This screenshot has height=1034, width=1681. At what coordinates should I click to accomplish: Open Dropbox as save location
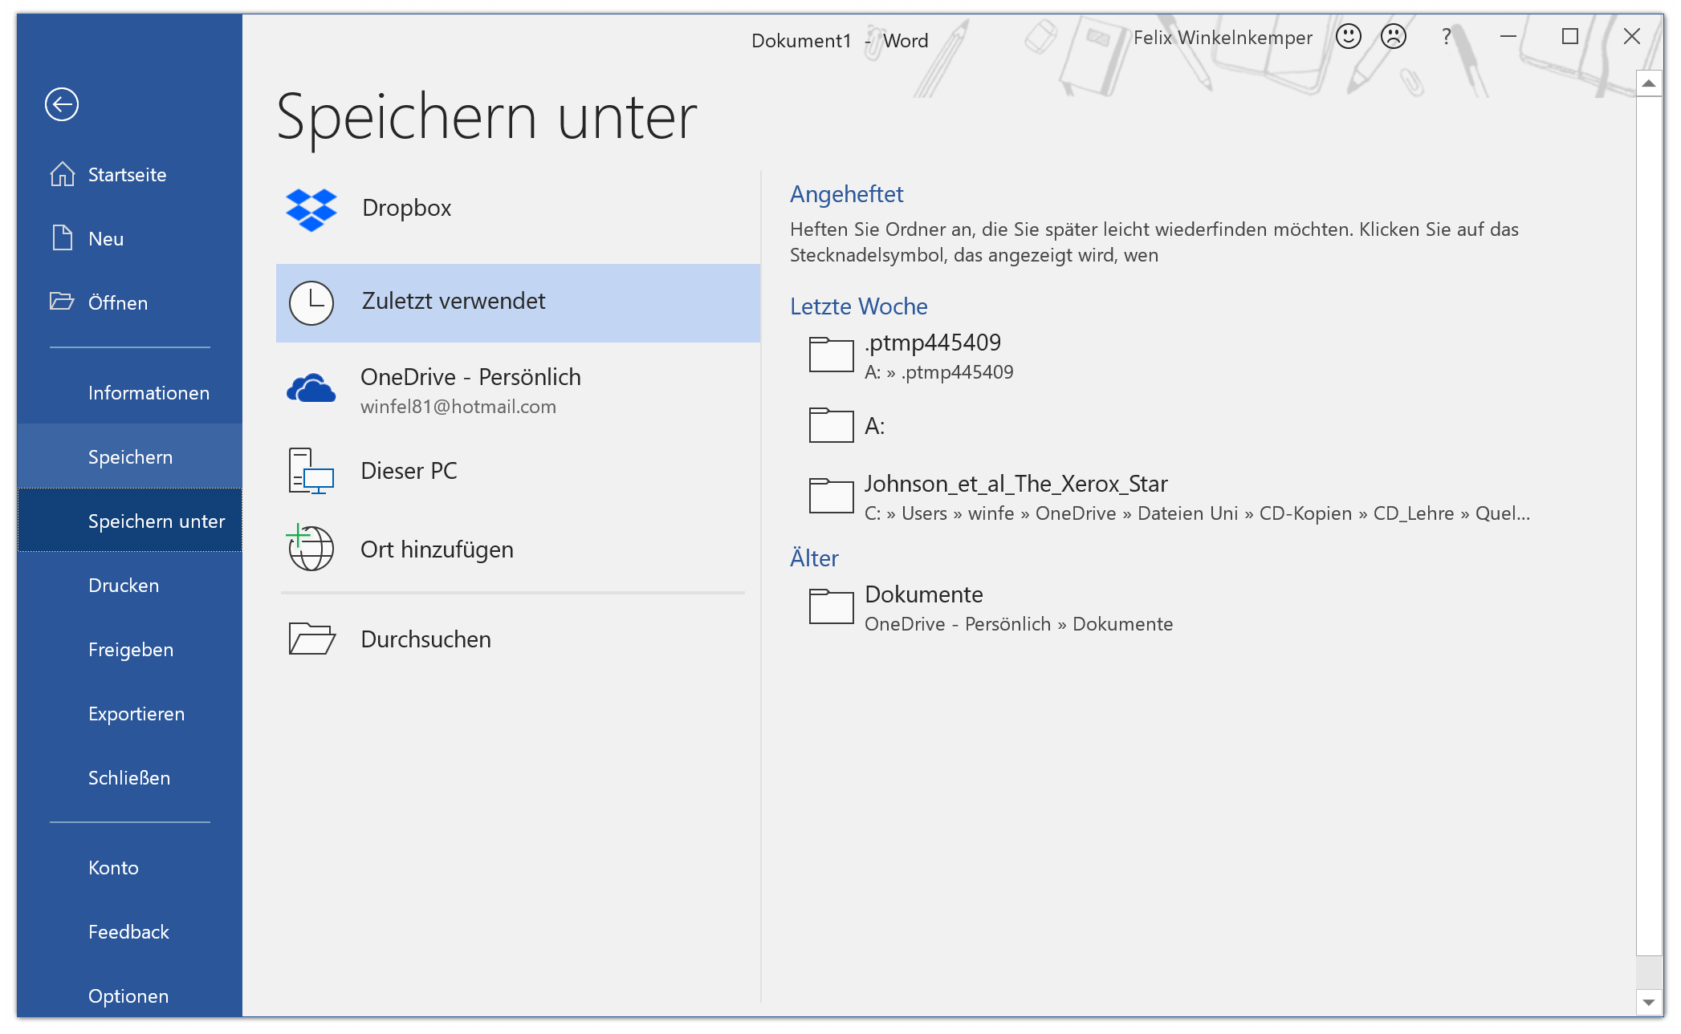tap(310, 209)
